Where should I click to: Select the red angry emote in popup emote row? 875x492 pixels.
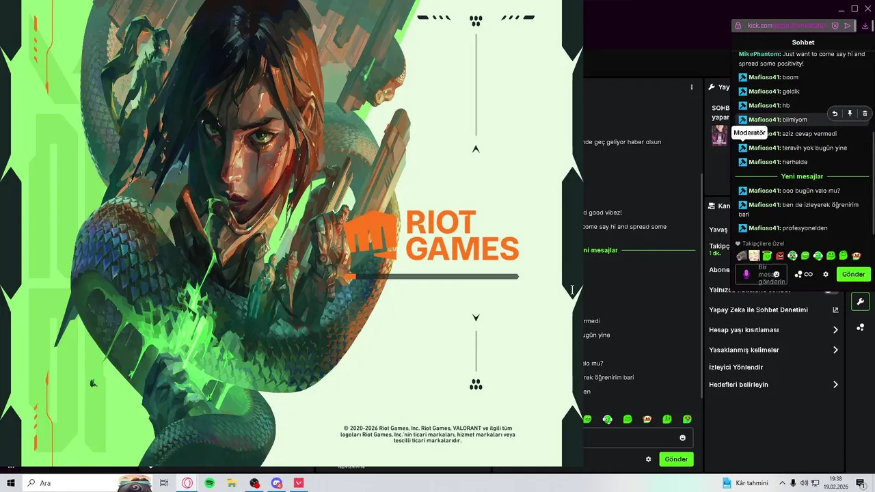pyautogui.click(x=780, y=256)
